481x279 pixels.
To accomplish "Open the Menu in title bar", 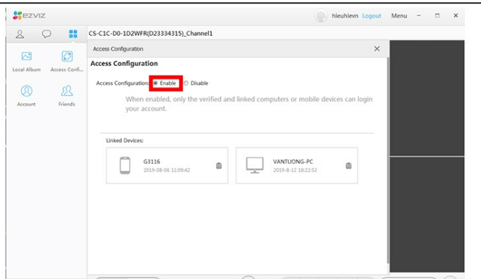I will pos(399,15).
